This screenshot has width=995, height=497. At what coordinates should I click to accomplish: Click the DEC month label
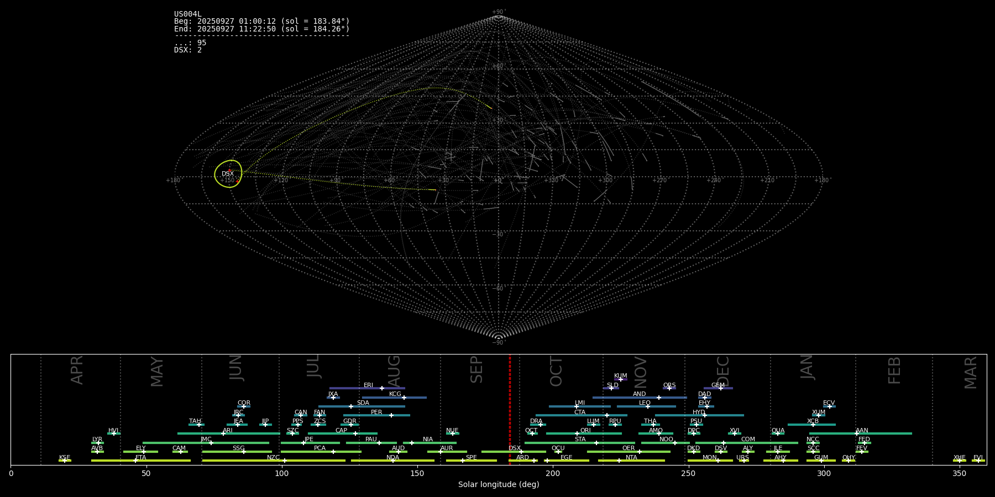pyautogui.click(x=723, y=371)
